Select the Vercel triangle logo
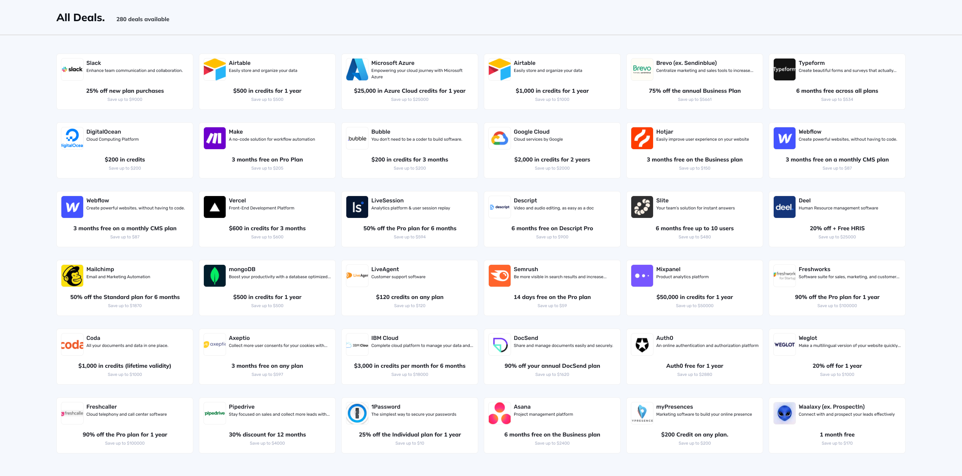The height and width of the screenshot is (476, 962). (215, 207)
